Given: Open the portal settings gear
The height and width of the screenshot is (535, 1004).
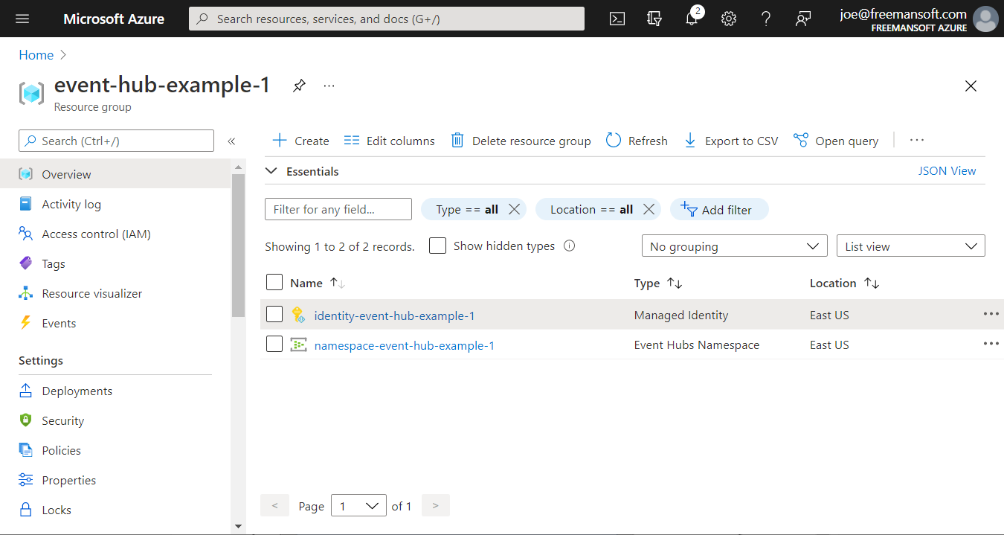Looking at the screenshot, I should click(728, 19).
